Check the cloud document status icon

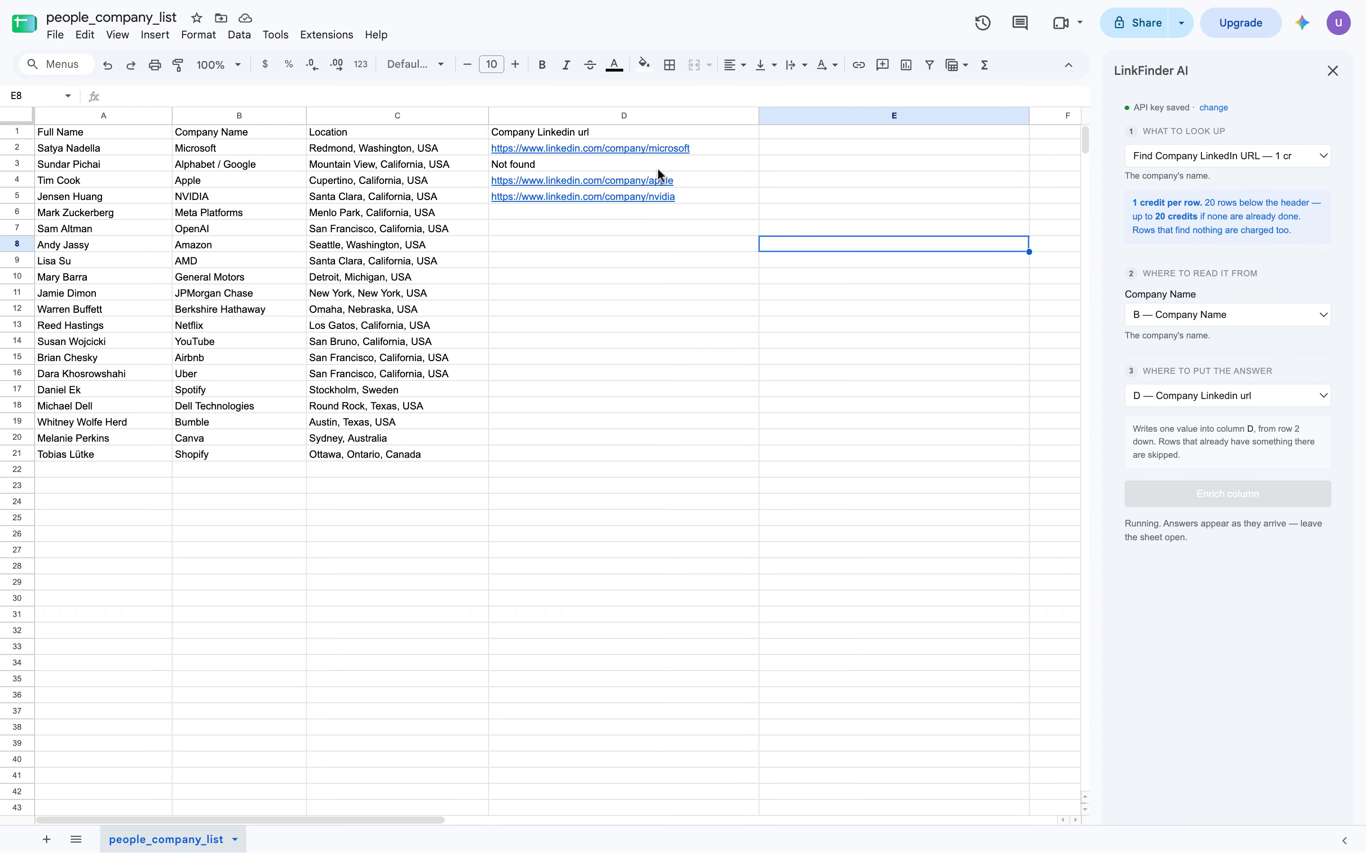(245, 18)
